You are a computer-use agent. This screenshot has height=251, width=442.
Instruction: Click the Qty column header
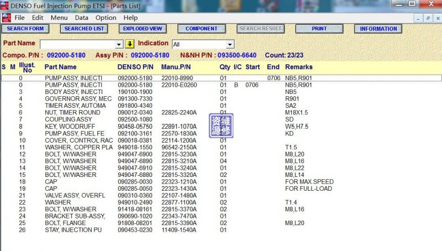coord(225,67)
